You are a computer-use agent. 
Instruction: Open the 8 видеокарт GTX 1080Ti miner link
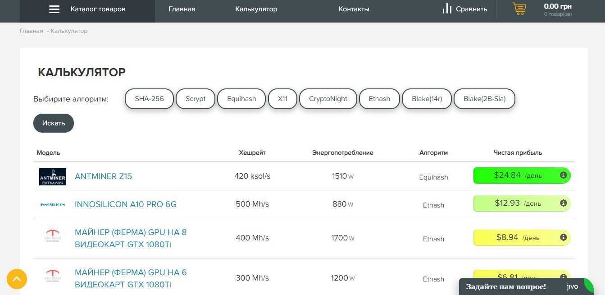coord(131,238)
